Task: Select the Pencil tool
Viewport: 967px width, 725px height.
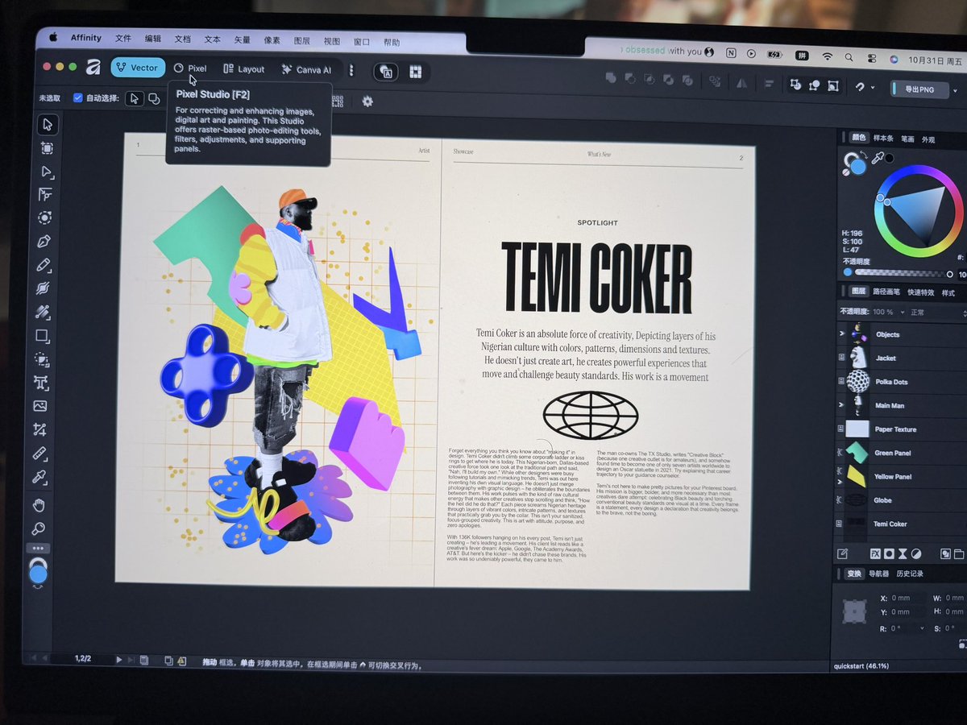Action: [x=44, y=265]
